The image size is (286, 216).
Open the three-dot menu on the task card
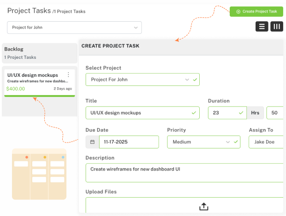coord(68,75)
